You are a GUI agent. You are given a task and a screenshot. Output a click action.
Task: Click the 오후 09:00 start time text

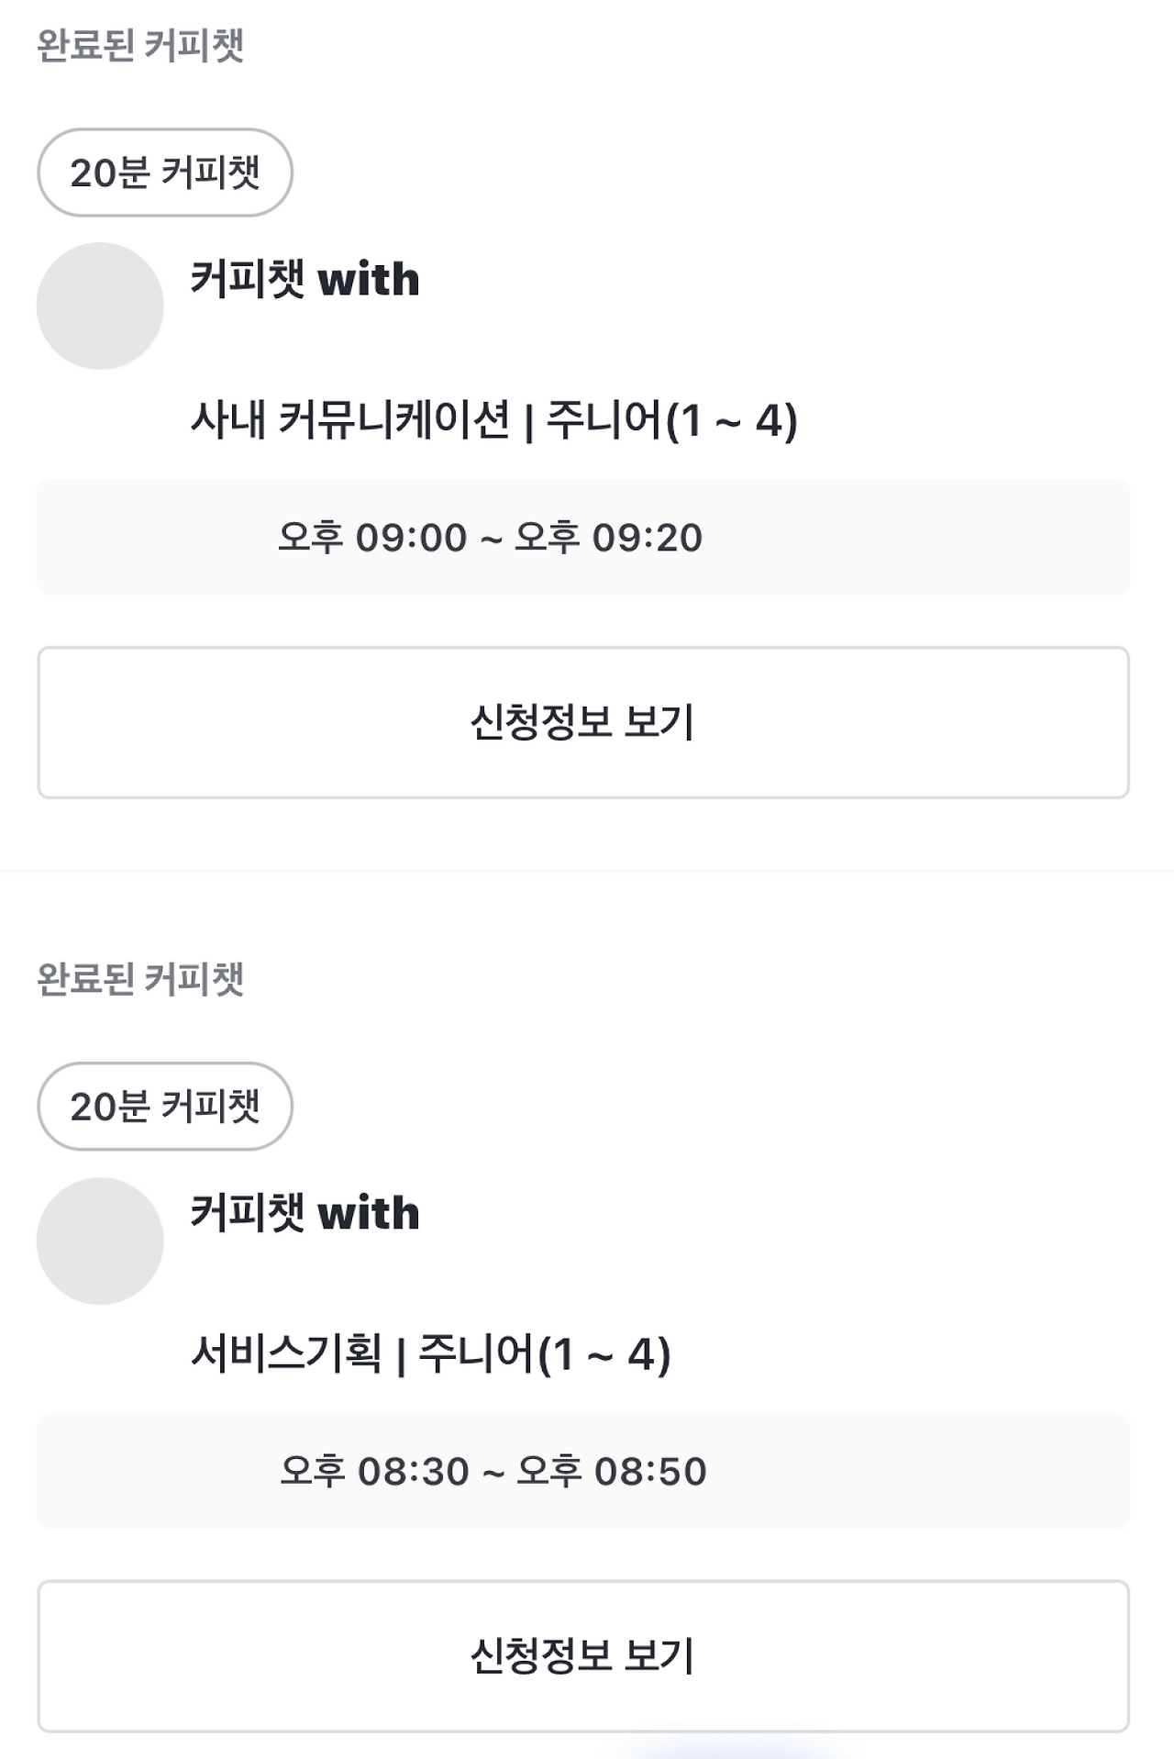pos(372,537)
